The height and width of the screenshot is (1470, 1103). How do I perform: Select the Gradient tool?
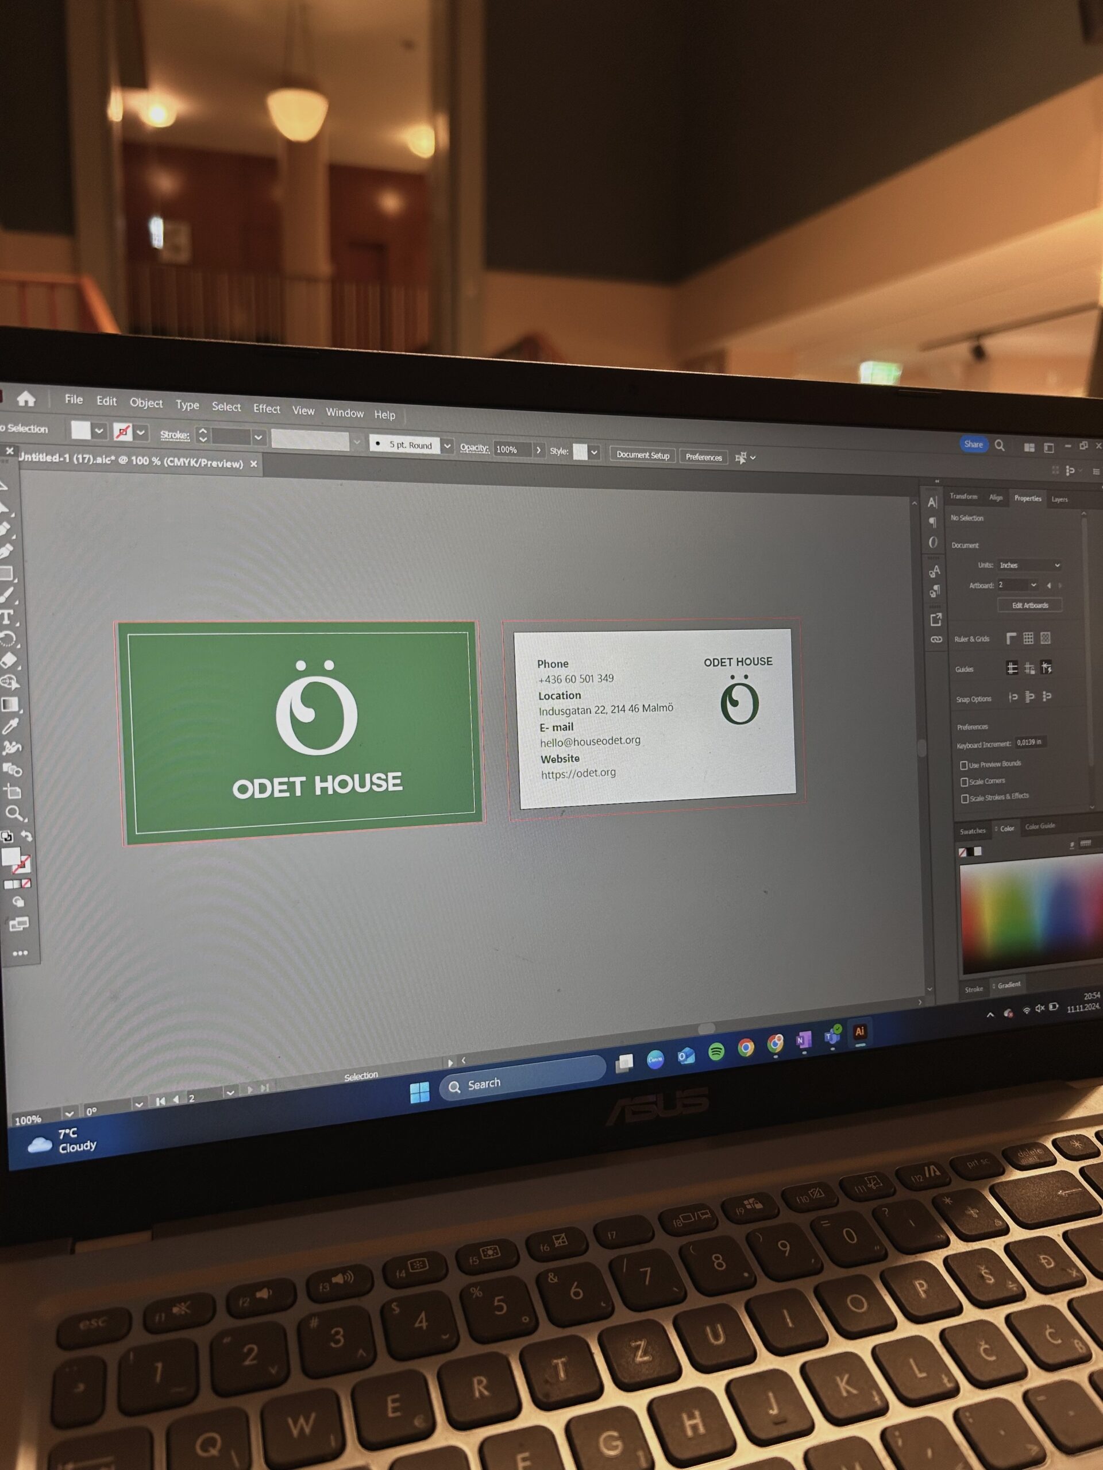[9, 705]
